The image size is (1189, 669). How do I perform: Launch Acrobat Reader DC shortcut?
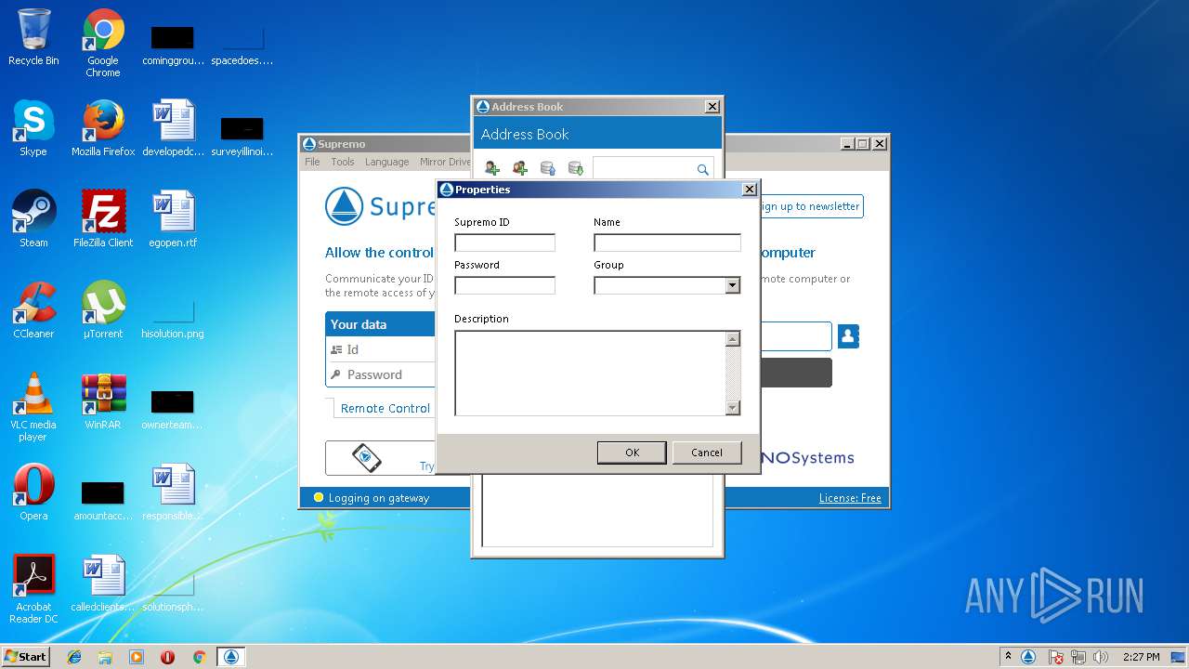(33, 589)
